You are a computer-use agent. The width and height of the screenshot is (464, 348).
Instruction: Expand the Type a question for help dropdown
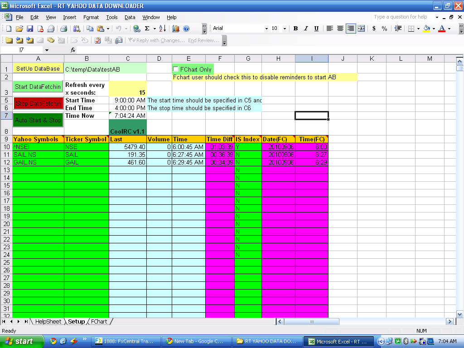[x=437, y=17]
